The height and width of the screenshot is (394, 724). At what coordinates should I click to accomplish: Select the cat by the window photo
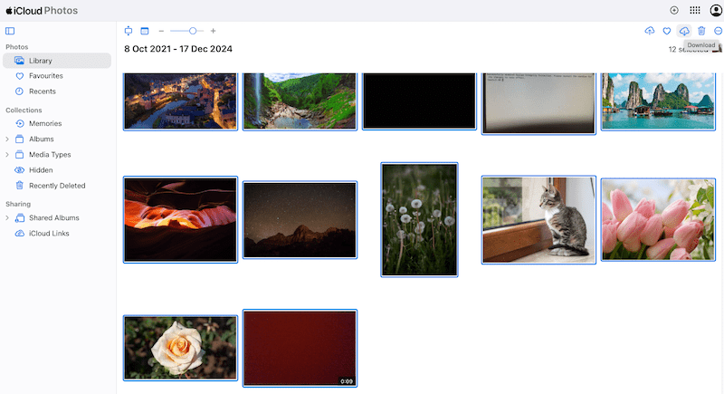538,219
